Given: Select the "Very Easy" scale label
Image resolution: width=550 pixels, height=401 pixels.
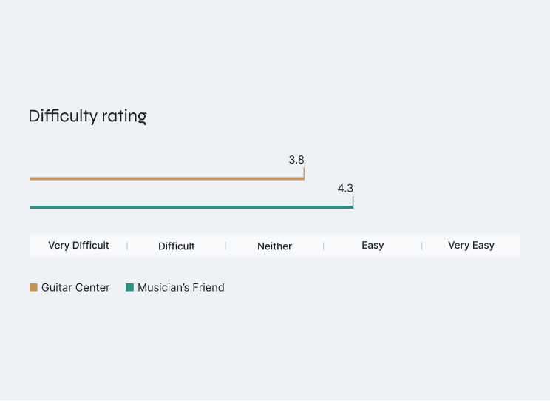Looking at the screenshot, I should pyautogui.click(x=471, y=246).
